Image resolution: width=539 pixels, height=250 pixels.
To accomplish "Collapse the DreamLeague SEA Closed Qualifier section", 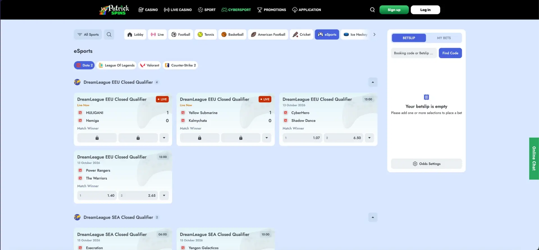I will [373, 217].
